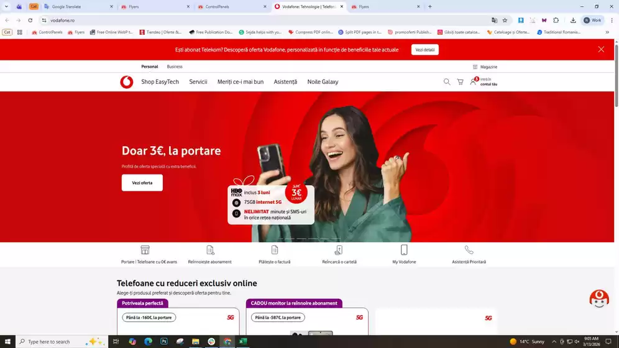Open the Servicii menu
The image size is (619, 348).
point(198,81)
